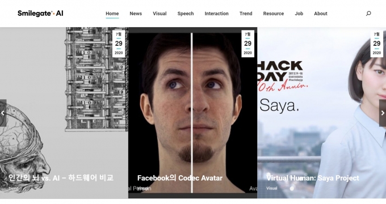
Task: Click the Smilegate AI logo
Action: [x=40, y=14]
